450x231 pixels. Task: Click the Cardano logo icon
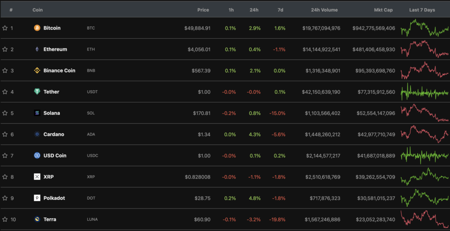tap(37, 134)
